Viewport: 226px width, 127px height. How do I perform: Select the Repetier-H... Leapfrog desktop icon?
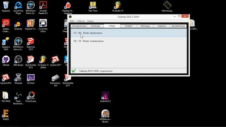[68, 6]
